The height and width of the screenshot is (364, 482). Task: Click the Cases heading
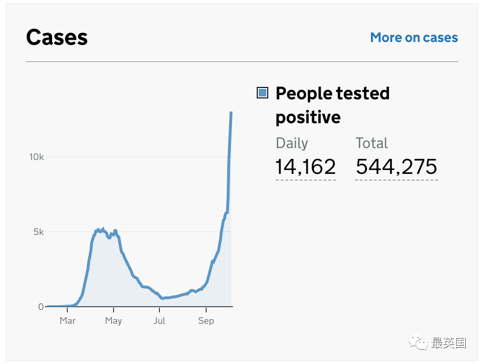click(57, 37)
